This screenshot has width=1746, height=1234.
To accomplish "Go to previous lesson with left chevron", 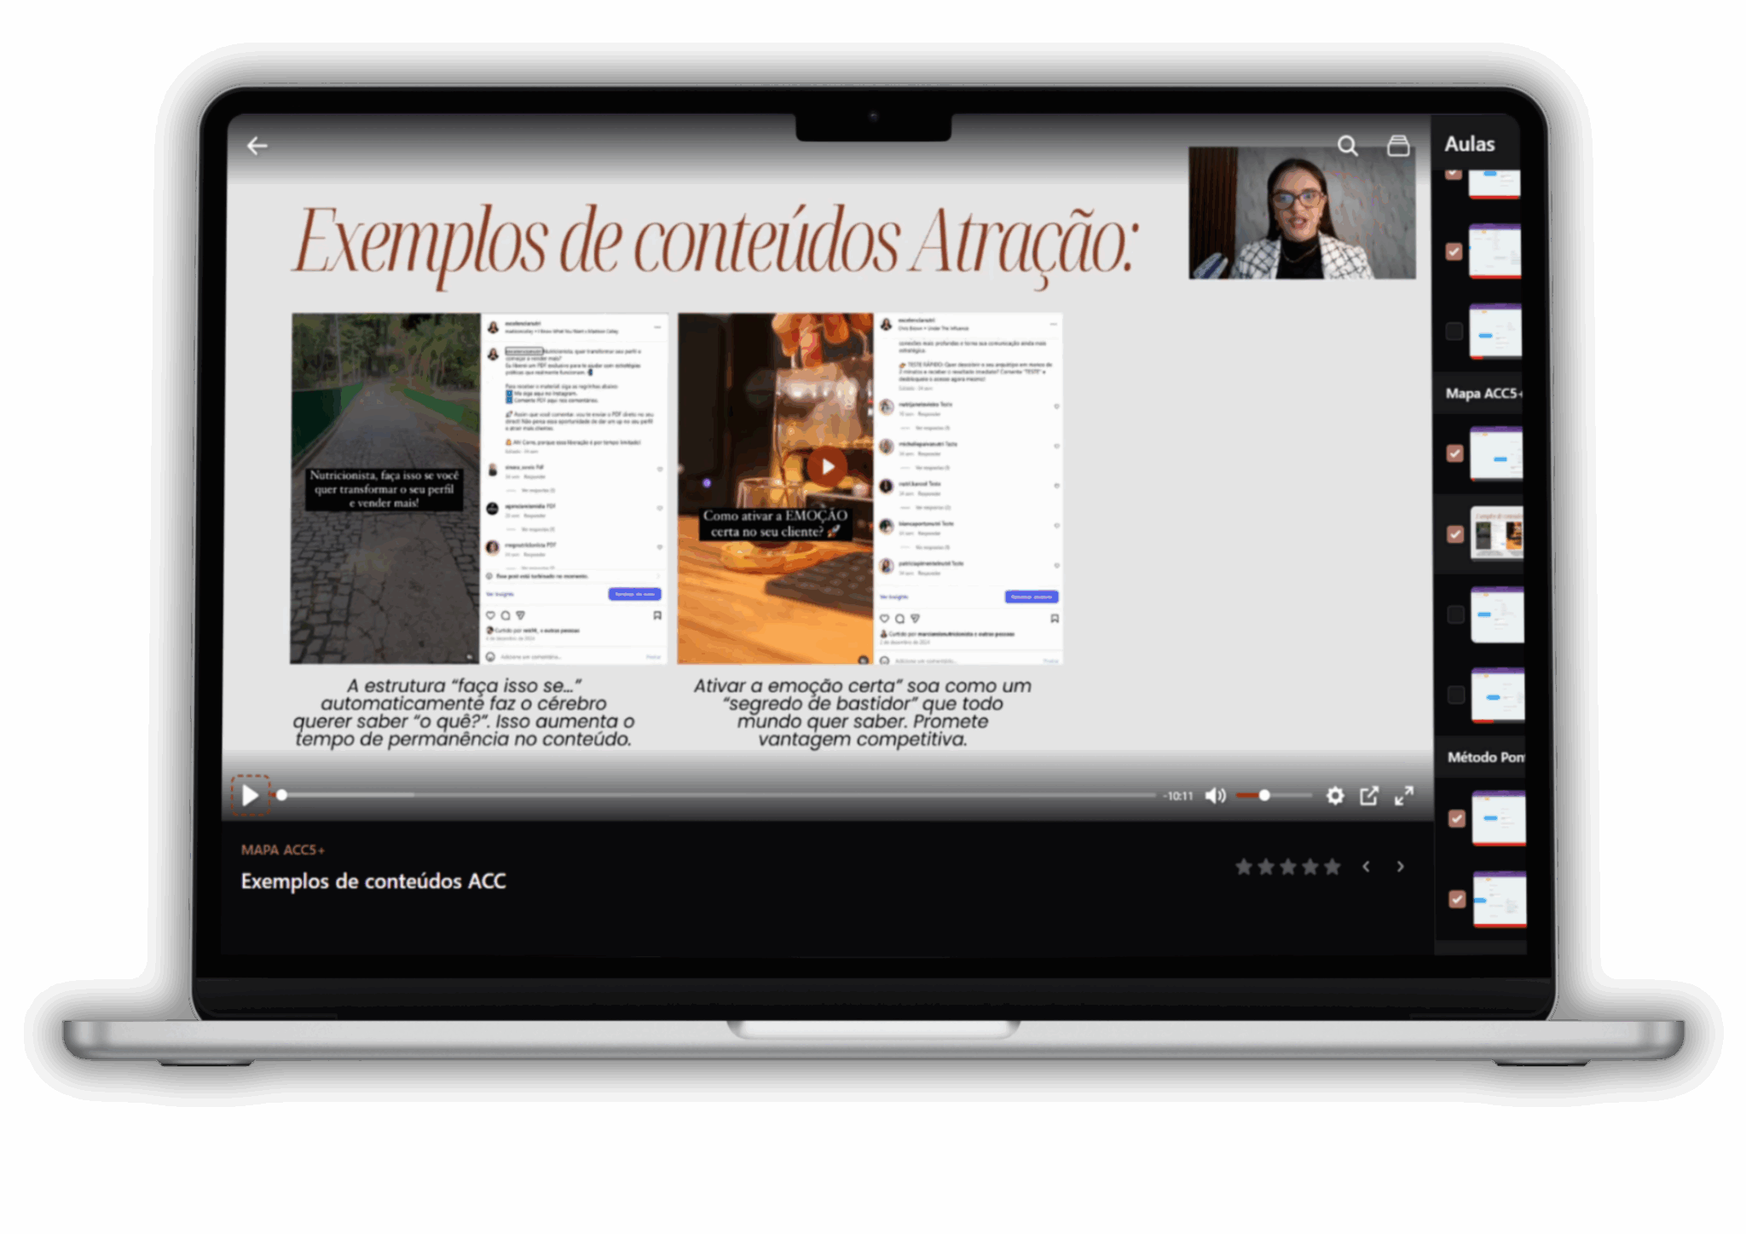I will [x=1367, y=867].
